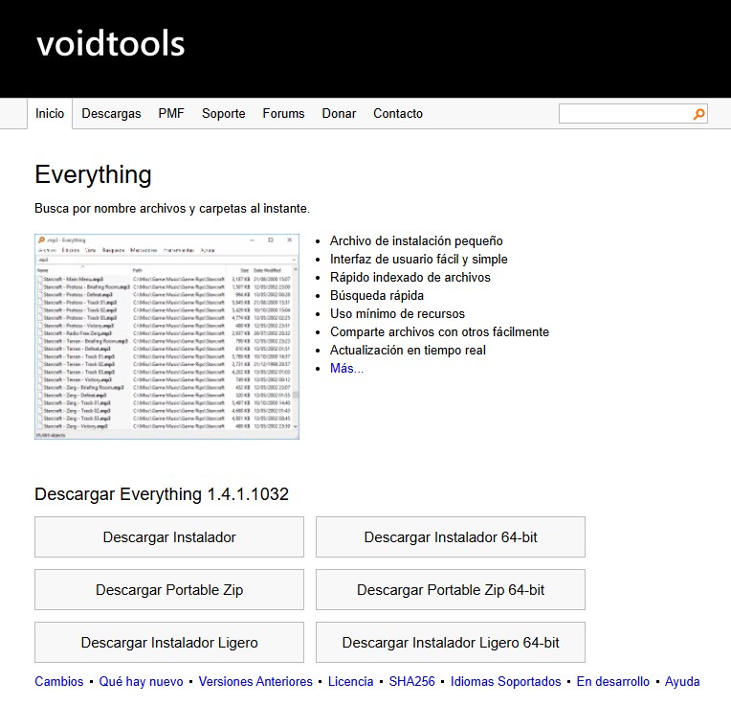Click 'Uso mínimo de recursos' bullet

(x=397, y=313)
